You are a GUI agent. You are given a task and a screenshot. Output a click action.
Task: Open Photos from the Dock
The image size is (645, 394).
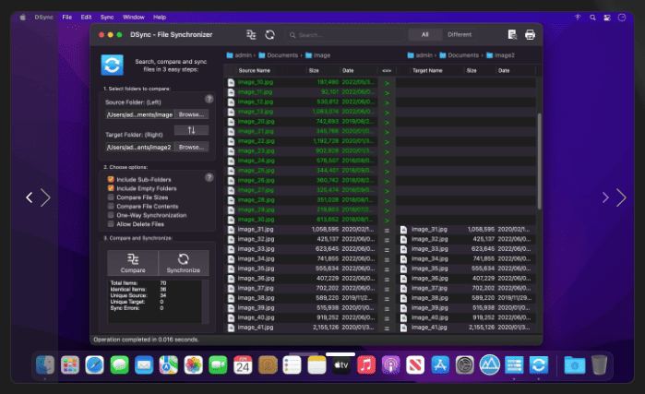click(x=194, y=364)
